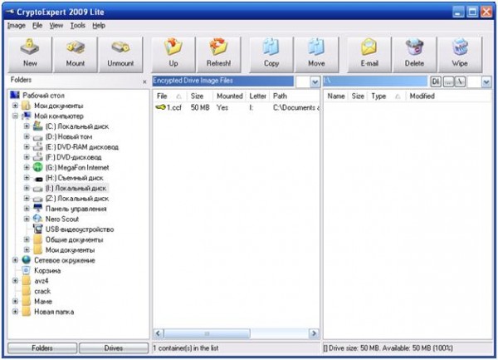Select Панель управления in the tree
Image resolution: width=498 pixels, height=360 pixels.
(76, 209)
